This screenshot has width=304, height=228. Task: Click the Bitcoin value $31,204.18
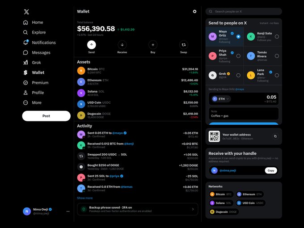(x=190, y=69)
